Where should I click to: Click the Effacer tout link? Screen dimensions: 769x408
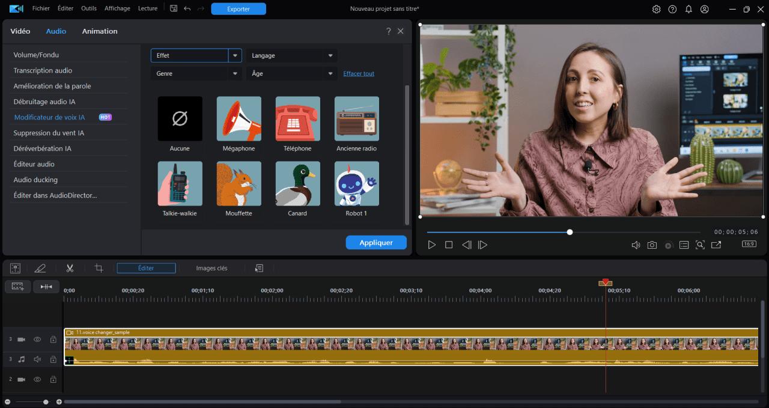tap(359, 73)
